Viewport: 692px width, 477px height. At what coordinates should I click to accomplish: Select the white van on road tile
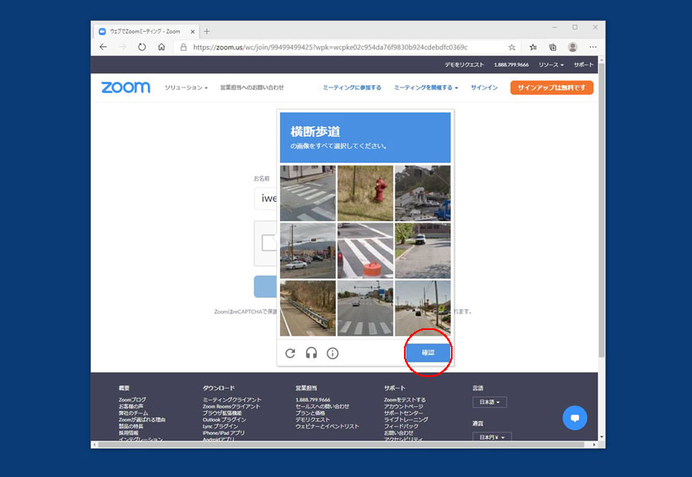click(423, 250)
